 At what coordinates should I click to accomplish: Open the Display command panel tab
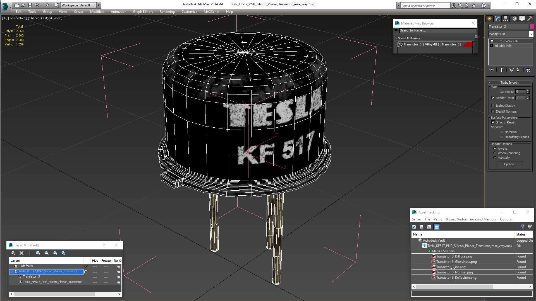(x=522, y=19)
